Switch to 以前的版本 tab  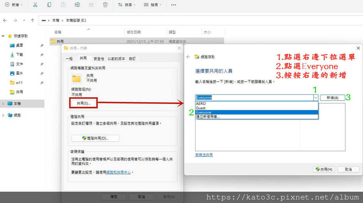pyautogui.click(x=116, y=59)
